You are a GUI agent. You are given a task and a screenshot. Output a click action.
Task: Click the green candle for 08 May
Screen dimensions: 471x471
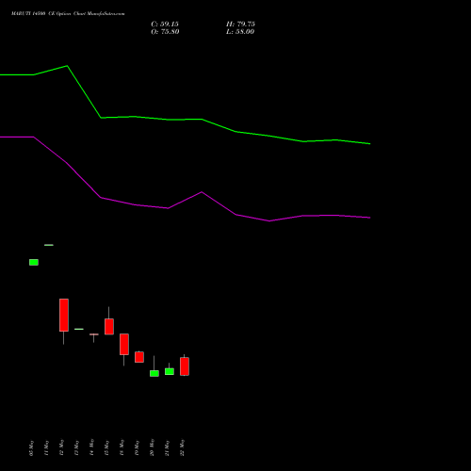coord(34,262)
